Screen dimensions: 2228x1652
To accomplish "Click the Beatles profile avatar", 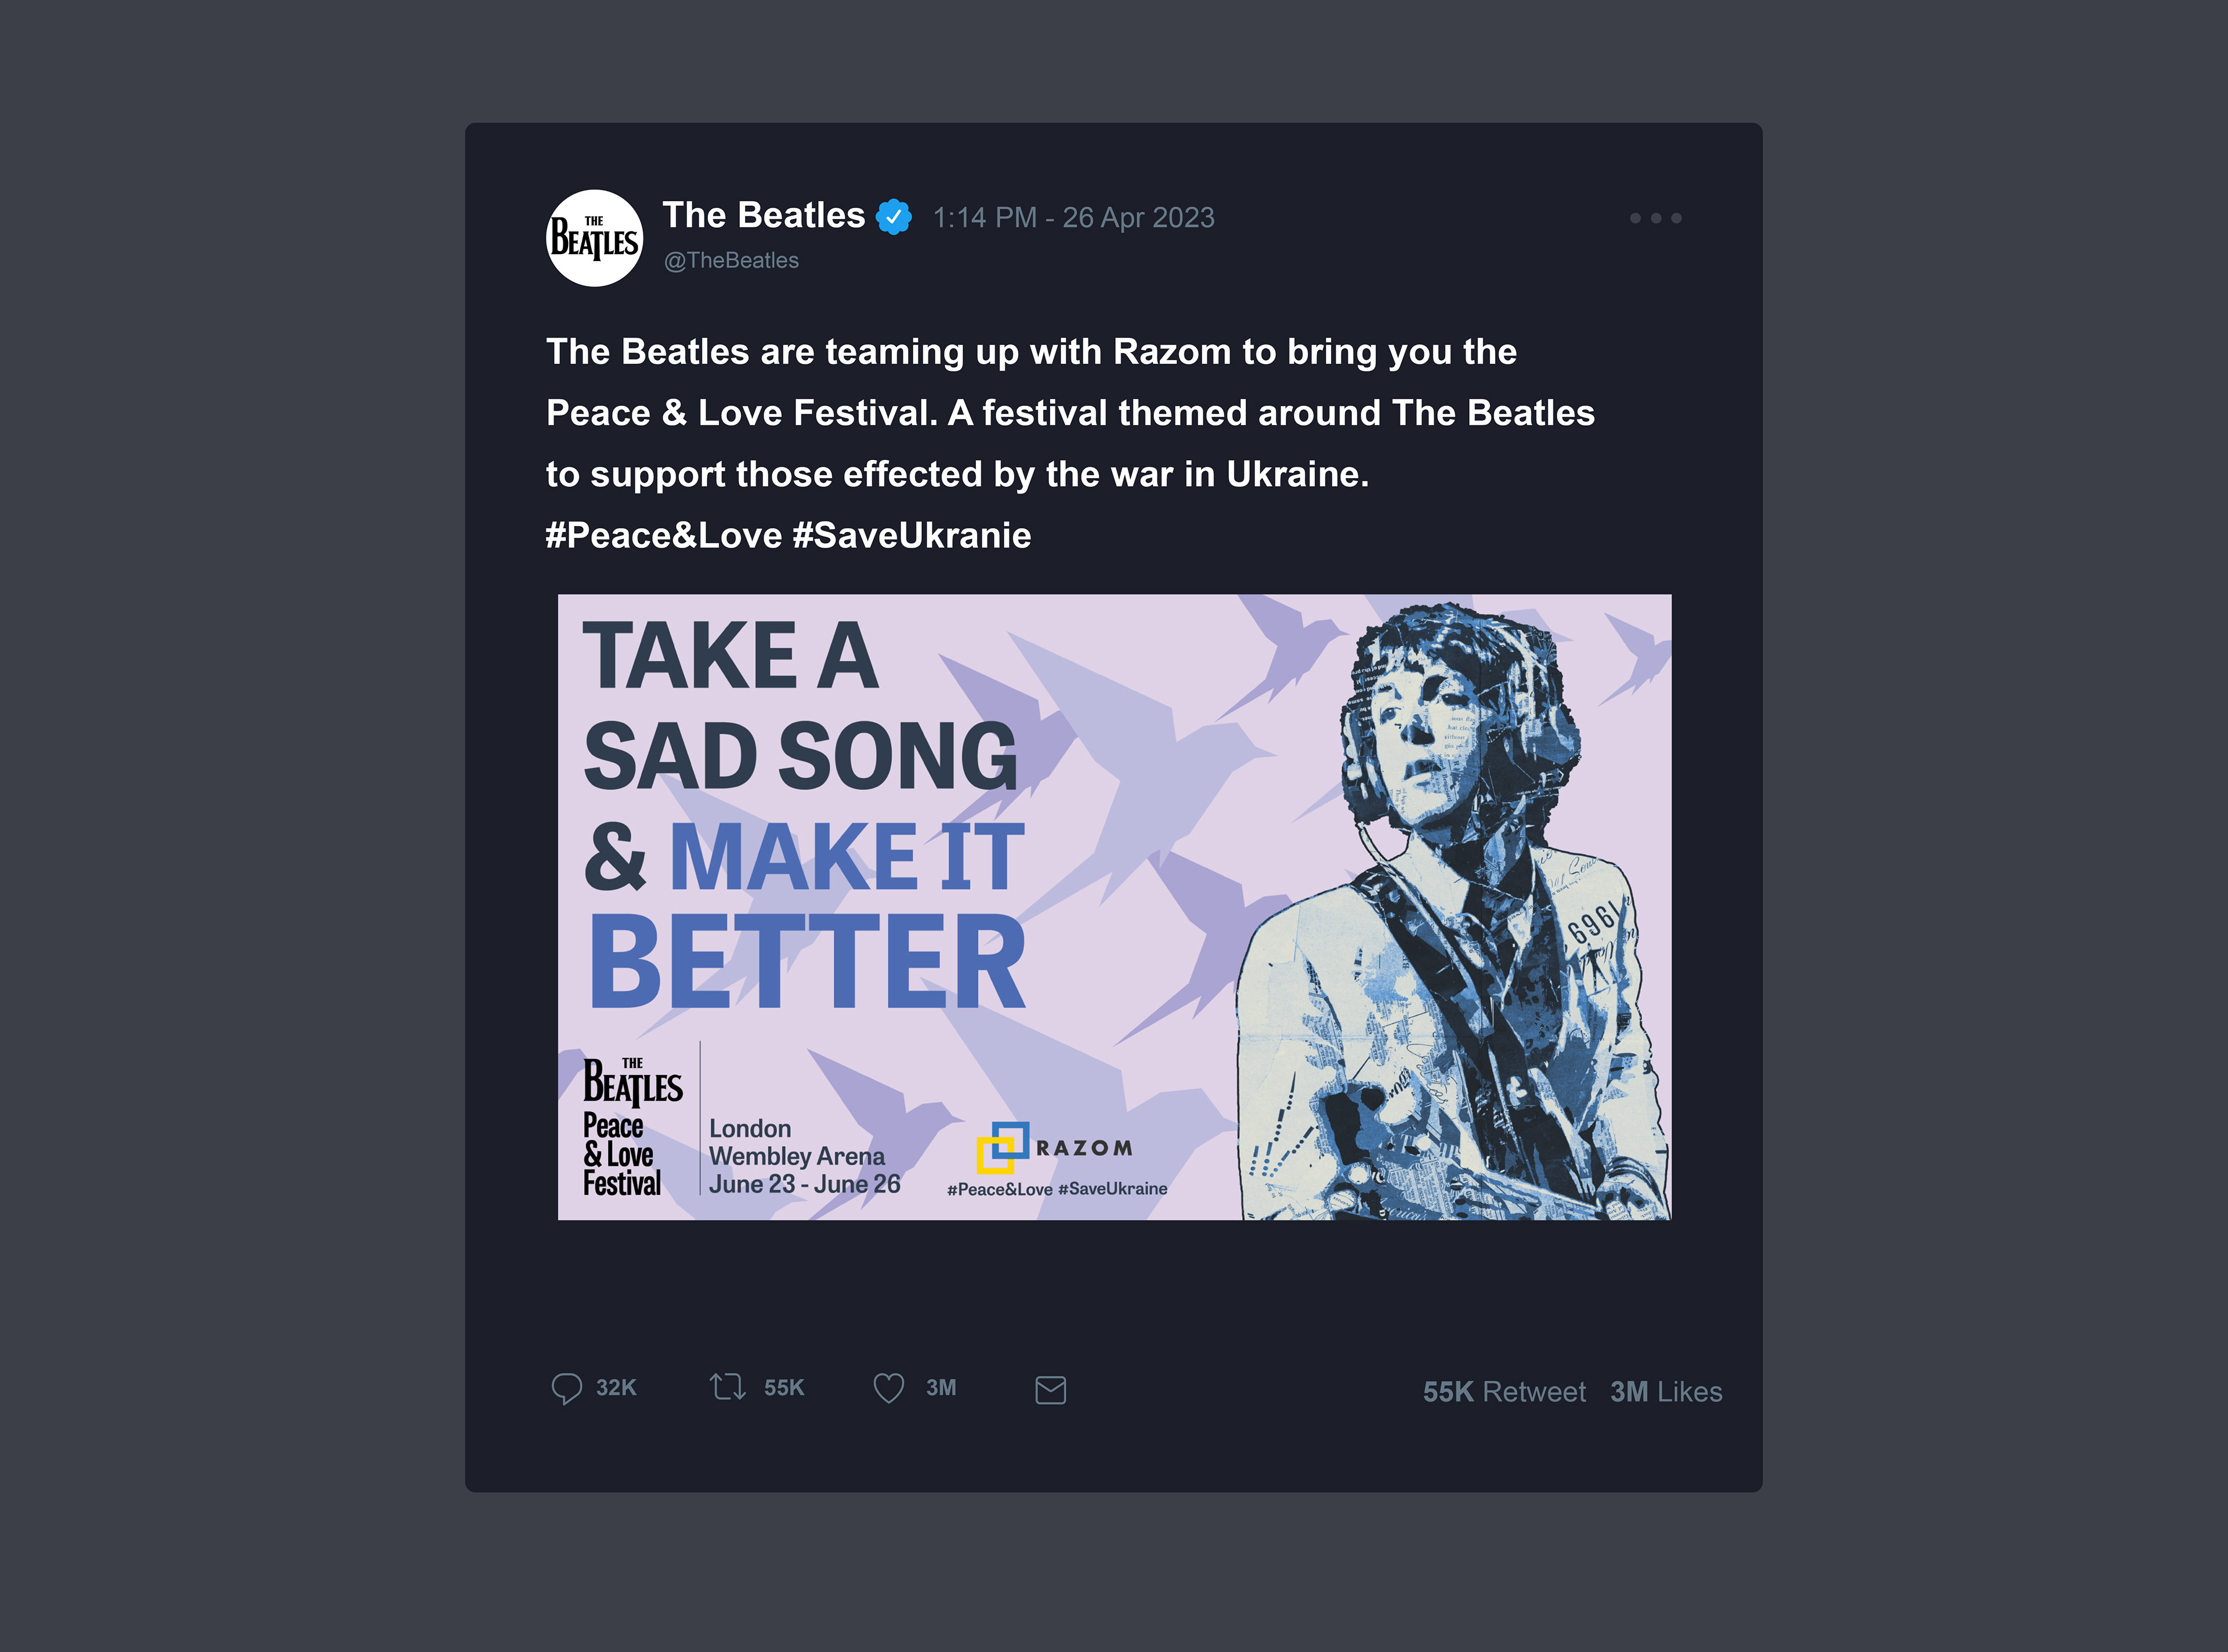I will 594,238.
